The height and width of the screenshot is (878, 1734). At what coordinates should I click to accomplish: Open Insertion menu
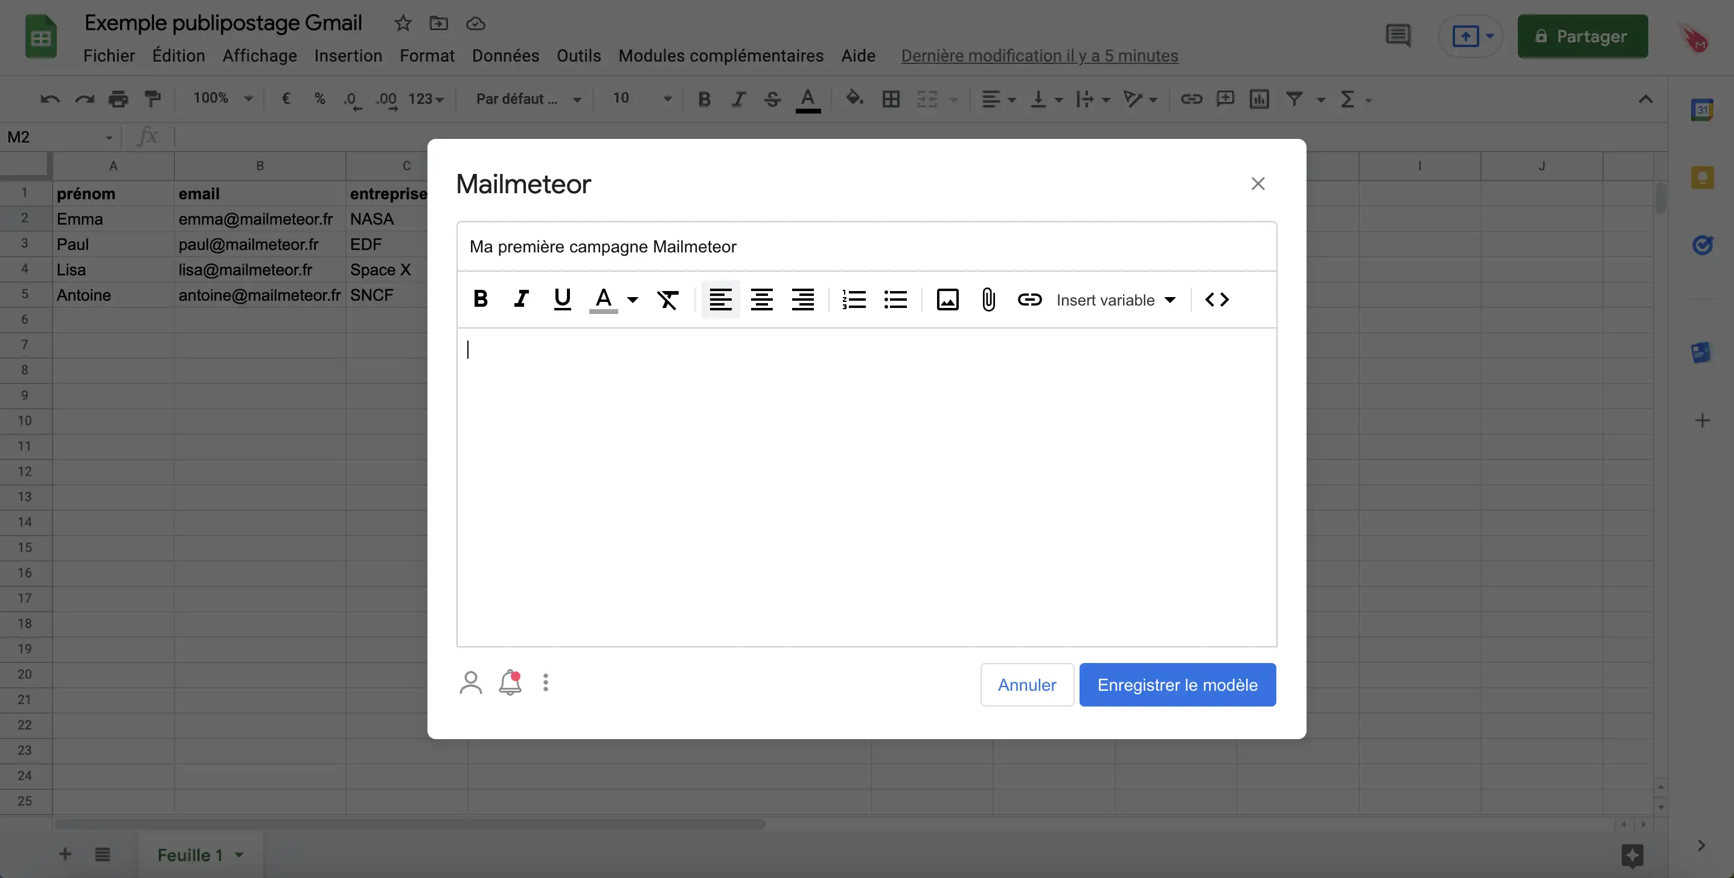(348, 56)
